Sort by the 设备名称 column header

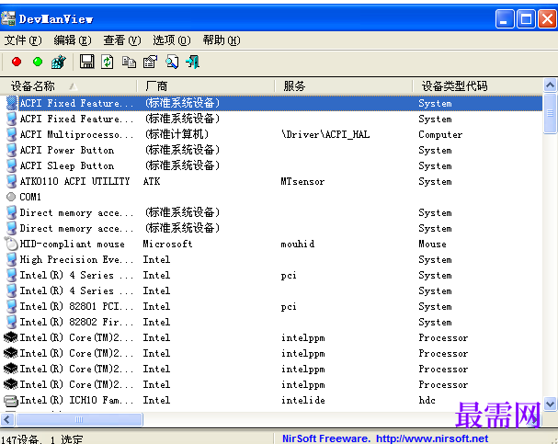[68, 85]
